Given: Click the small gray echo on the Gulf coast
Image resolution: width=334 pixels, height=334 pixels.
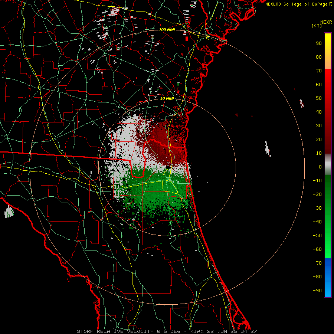Looking at the screenshot, I should (9, 212).
